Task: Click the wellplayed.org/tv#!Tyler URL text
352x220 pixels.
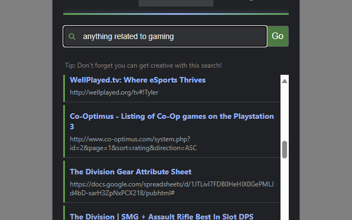Action: 114,92
